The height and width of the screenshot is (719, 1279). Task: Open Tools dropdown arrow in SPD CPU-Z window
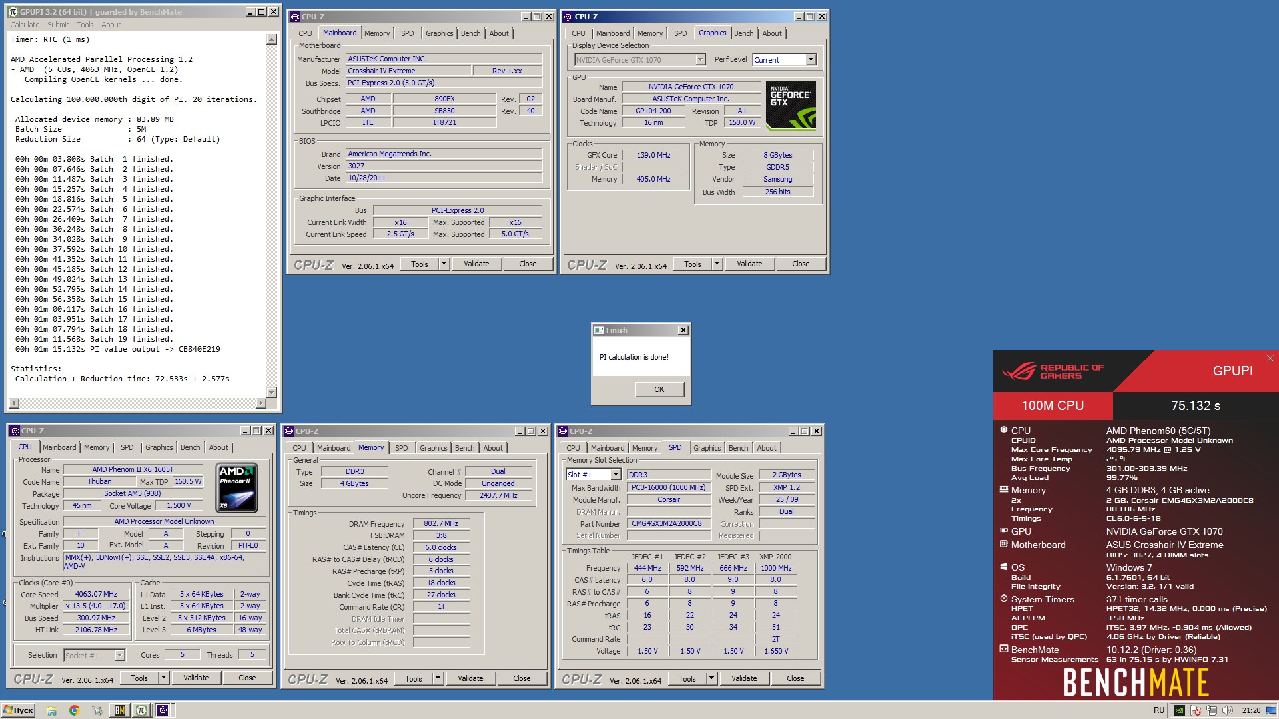tap(711, 678)
